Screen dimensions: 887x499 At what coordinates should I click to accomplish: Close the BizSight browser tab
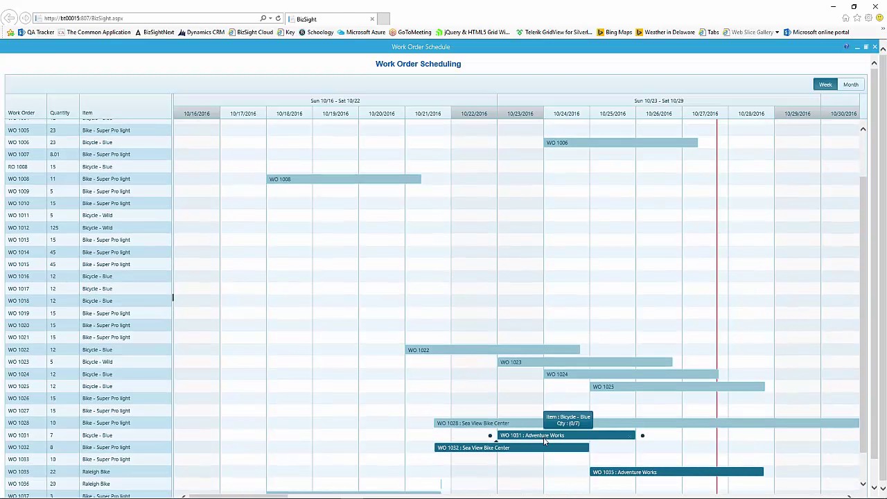372,19
